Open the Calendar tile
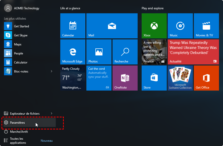 pyautogui.click(x=73, y=26)
